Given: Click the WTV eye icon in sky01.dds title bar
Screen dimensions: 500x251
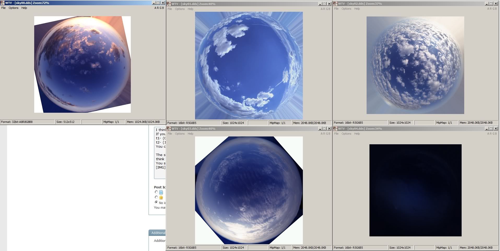Looking at the screenshot, I should point(169,4).
